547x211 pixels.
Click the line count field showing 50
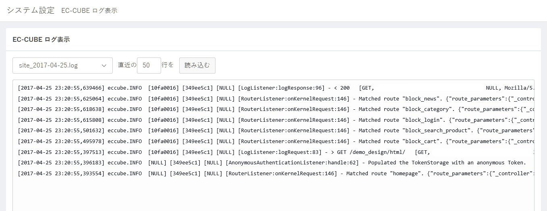pyautogui.click(x=149, y=66)
